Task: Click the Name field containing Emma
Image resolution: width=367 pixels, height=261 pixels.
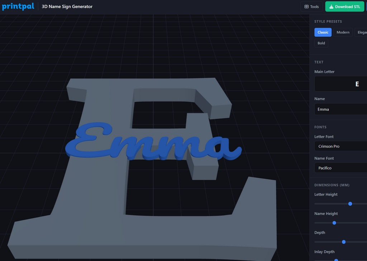Action: pos(341,109)
